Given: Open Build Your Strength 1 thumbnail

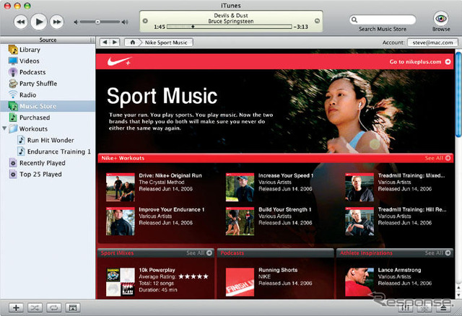Looking at the screenshot, I should coord(240,221).
